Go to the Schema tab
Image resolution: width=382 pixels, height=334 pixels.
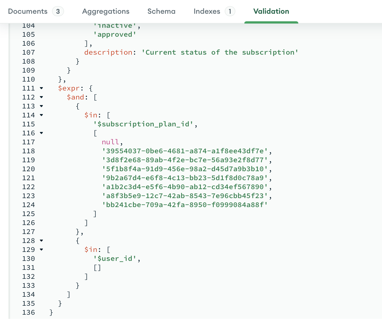click(161, 11)
